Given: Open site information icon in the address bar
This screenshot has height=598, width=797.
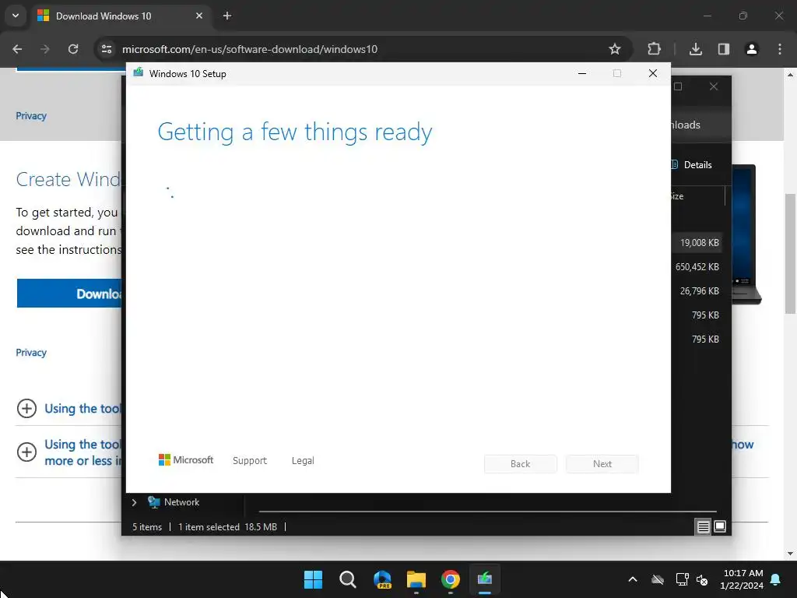Looking at the screenshot, I should coord(107,49).
